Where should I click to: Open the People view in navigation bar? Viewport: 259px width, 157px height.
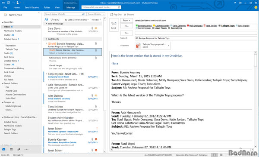coord(19,149)
